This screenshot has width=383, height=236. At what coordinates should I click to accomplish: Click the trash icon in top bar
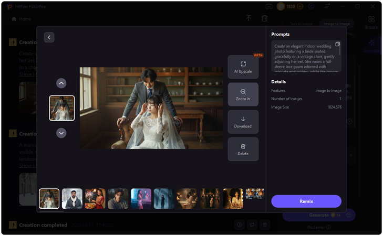coord(265,18)
